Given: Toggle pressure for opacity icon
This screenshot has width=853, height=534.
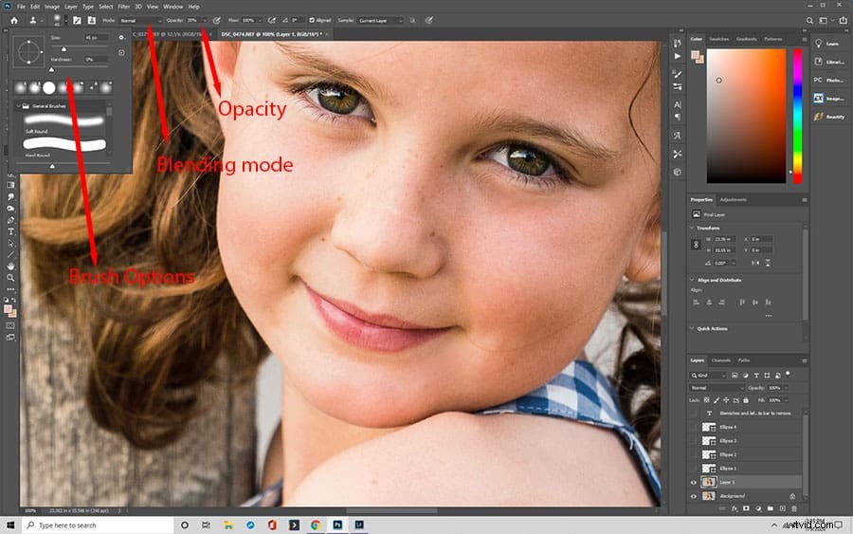Looking at the screenshot, I should point(216,21).
